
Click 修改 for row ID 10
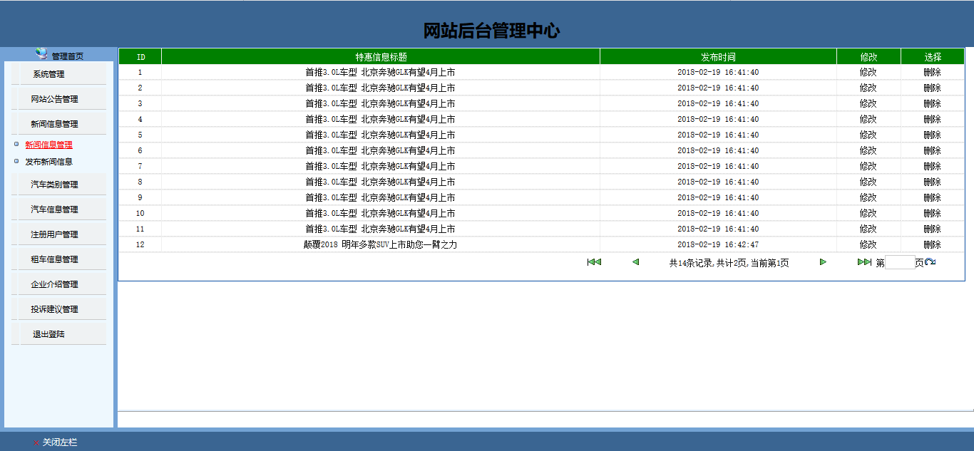[x=868, y=213]
